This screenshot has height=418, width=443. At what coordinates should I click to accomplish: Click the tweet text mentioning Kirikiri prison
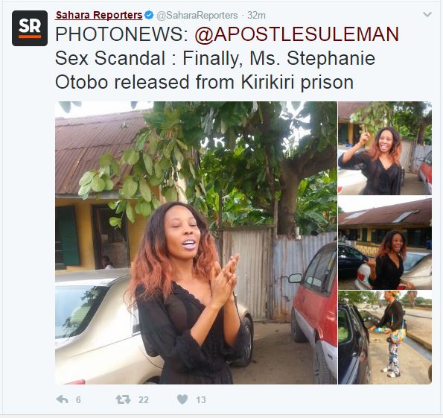tap(204, 82)
